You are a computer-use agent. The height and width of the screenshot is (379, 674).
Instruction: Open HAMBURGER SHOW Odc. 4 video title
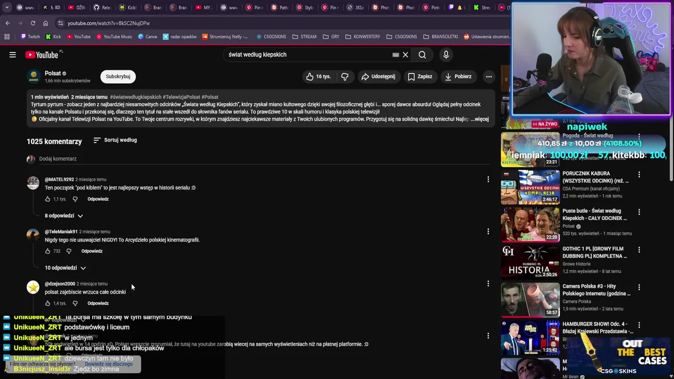pyautogui.click(x=598, y=327)
